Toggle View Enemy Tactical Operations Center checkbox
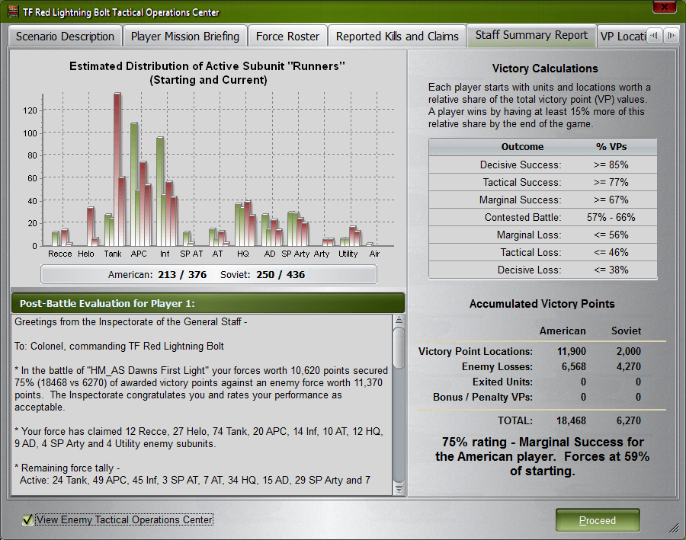Viewport: 686px width, 540px height. point(27,519)
